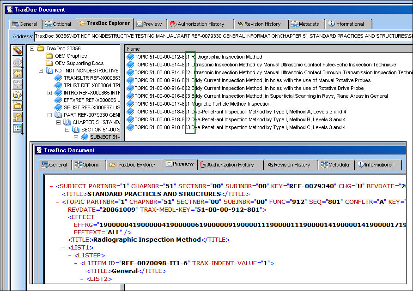Viewport: 413px width, 291px height.
Task: Click the open-book icon beside NDT NONDESTRUCTIVE
Action: tap(49, 71)
